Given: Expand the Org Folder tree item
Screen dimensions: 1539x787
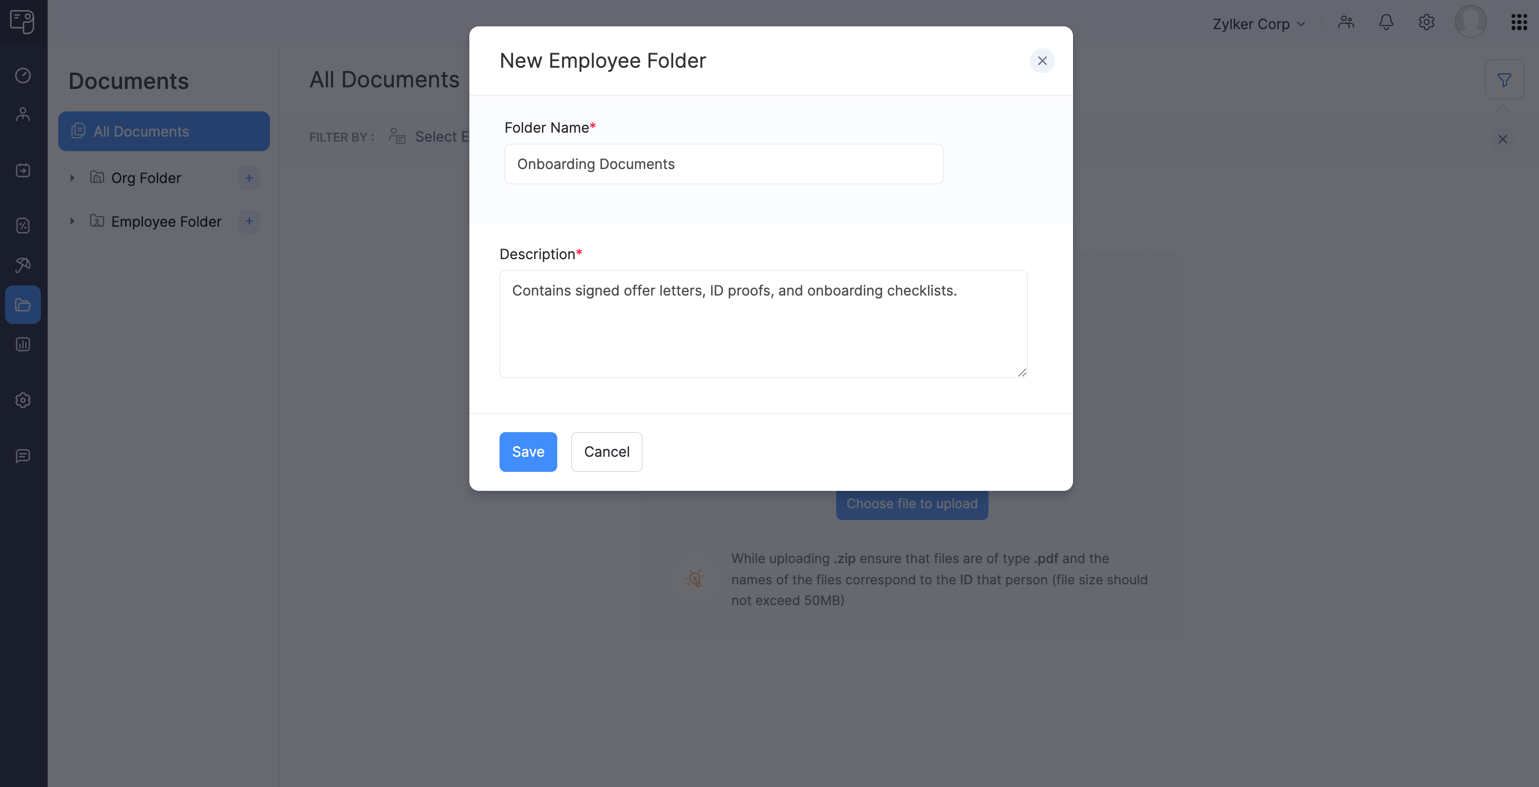Looking at the screenshot, I should click(72, 178).
